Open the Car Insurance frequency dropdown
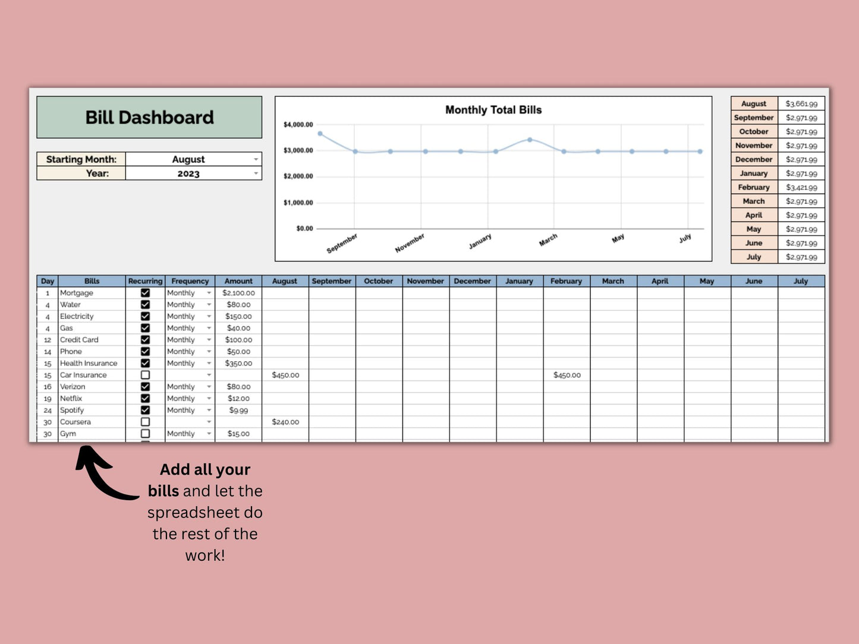This screenshot has height=644, width=859. [x=209, y=375]
